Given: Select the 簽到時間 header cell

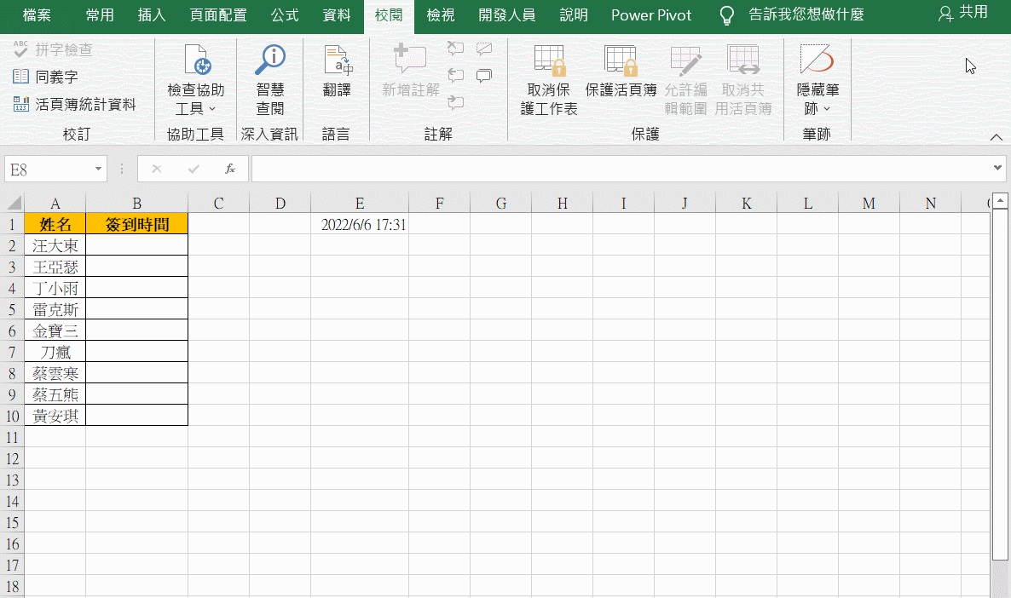Looking at the screenshot, I should pyautogui.click(x=136, y=223).
